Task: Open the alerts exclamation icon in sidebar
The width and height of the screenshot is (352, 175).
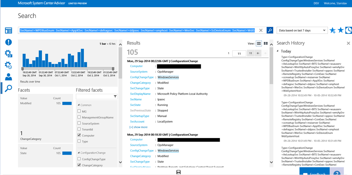Action: tap(8, 42)
